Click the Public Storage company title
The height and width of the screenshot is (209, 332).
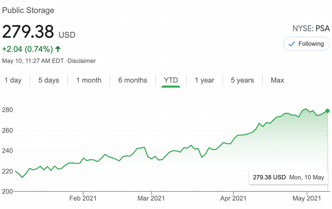click(28, 10)
